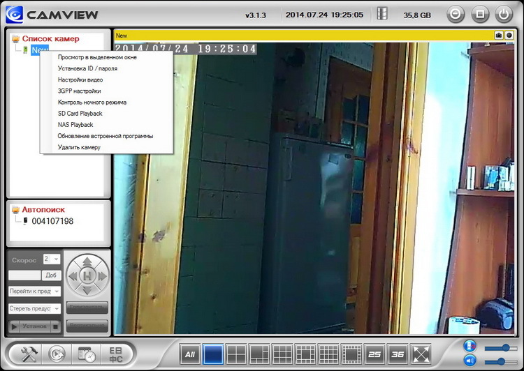
Task: Start recording with the round record icon
Action: (x=509, y=36)
